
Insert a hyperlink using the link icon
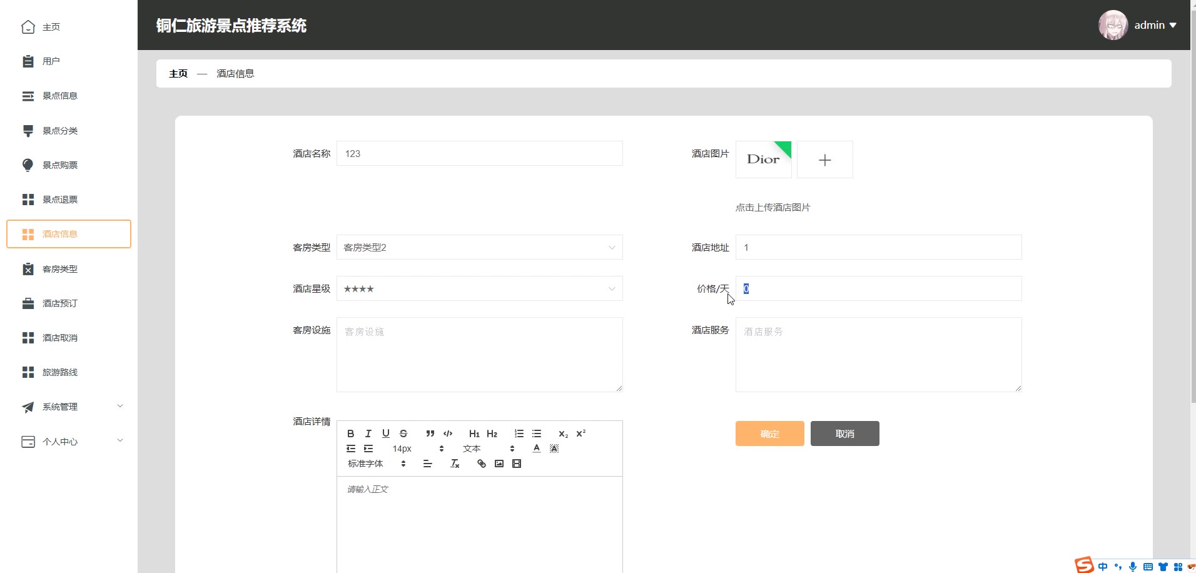click(481, 464)
